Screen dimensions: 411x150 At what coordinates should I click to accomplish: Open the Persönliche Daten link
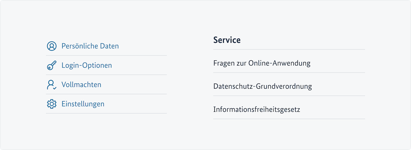coord(90,46)
